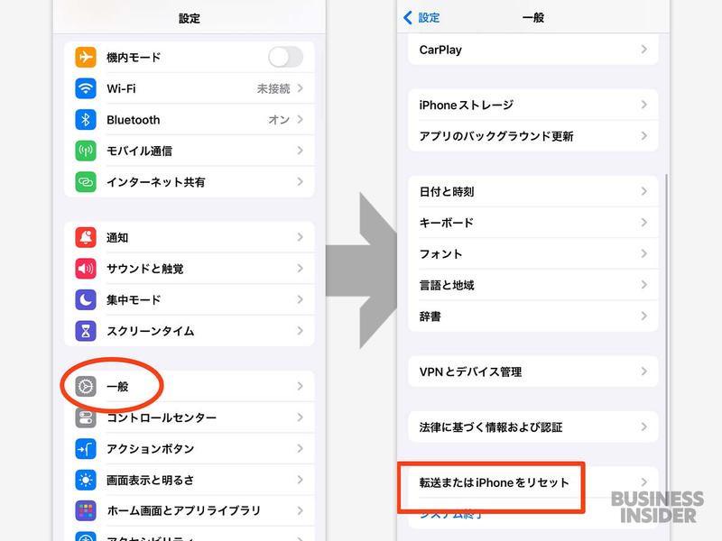The image size is (722, 541).
Task: Open chevron on インターネット共有 row
Action: click(301, 182)
